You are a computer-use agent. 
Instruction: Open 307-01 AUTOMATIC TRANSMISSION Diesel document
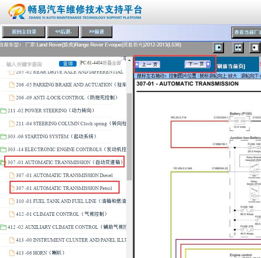[64, 175]
